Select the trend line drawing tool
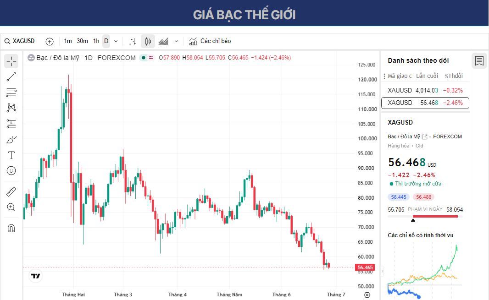Viewport: 489px width, 300px height. click(x=11, y=76)
